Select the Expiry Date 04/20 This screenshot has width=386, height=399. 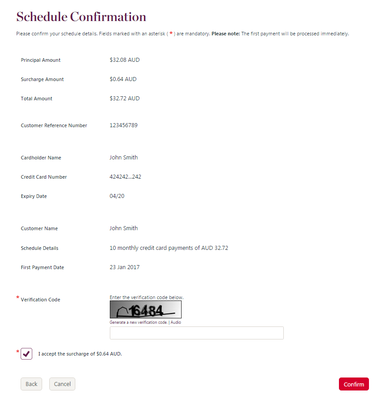pyautogui.click(x=117, y=196)
